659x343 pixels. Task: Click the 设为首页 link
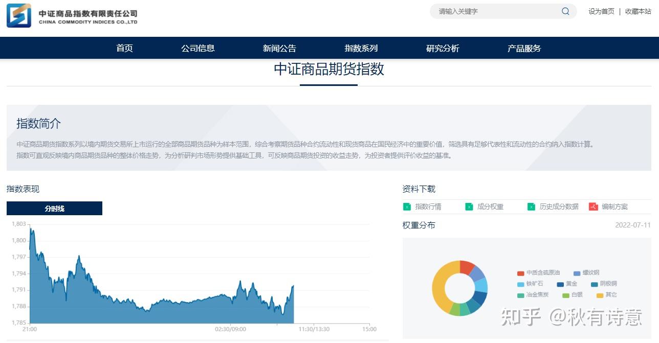click(601, 11)
